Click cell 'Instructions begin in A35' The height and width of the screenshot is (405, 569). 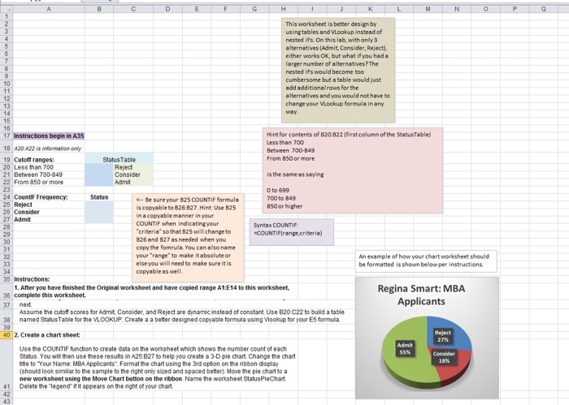[49, 136]
